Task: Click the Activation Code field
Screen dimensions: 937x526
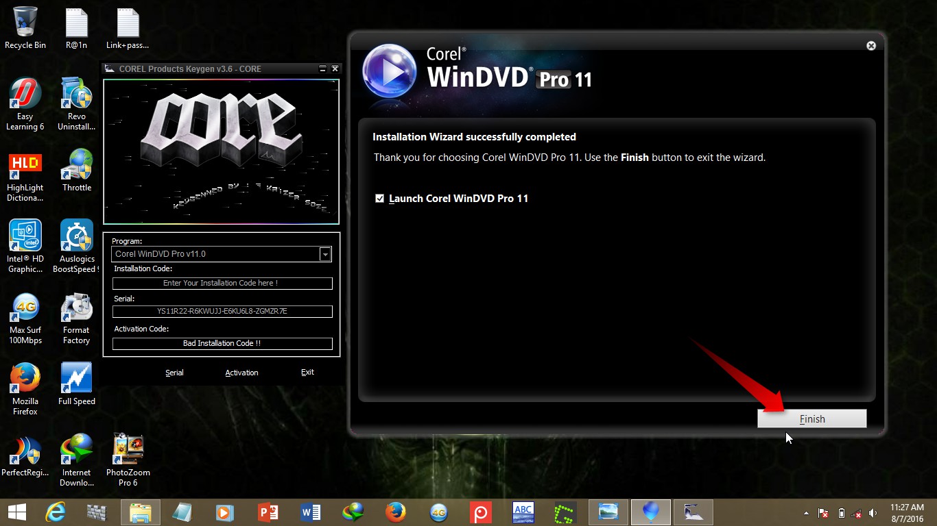Action: coord(222,343)
